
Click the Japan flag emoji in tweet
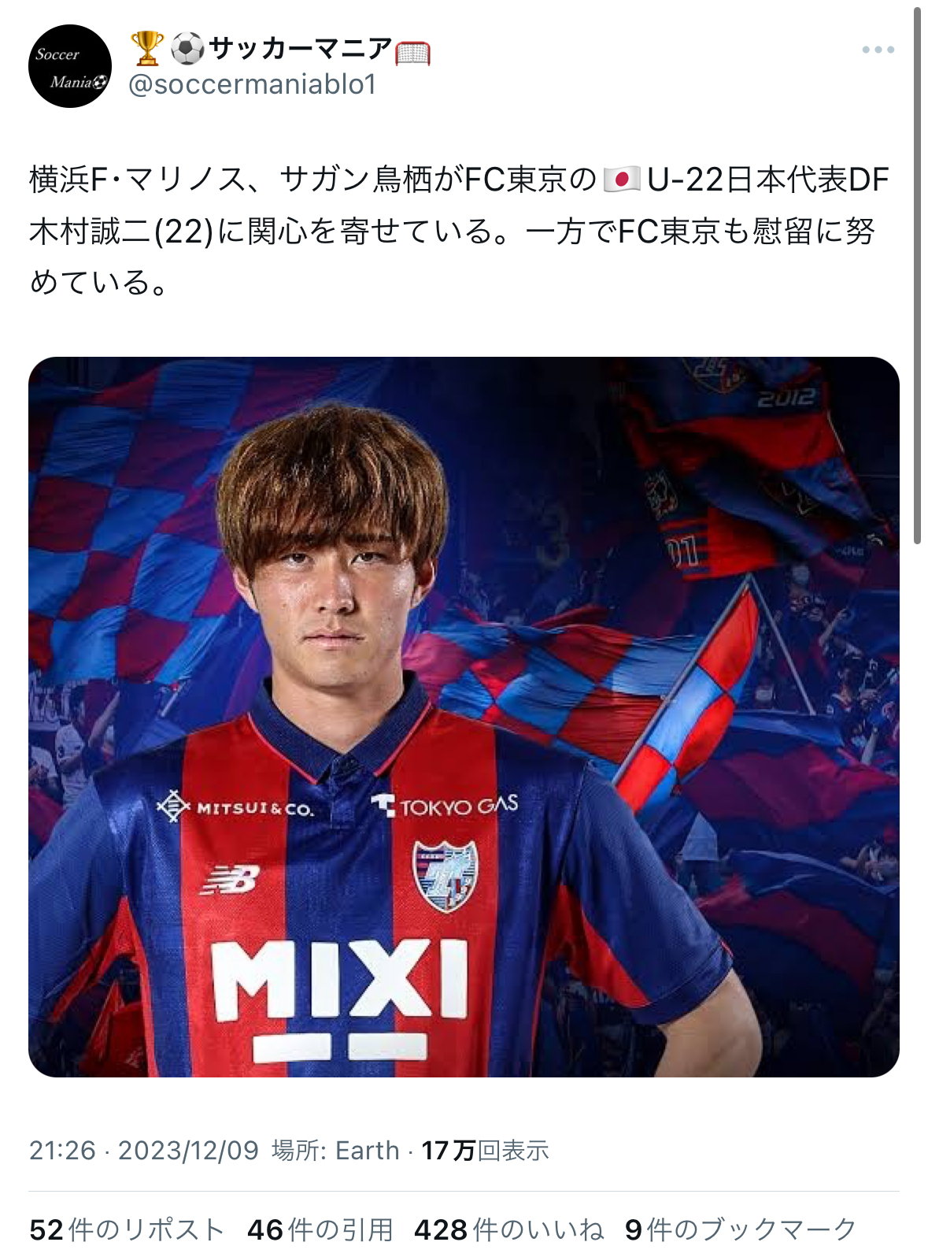(622, 180)
